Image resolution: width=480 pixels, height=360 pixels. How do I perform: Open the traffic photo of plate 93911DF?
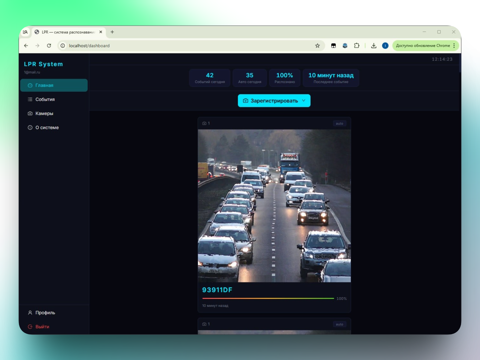[274, 206]
